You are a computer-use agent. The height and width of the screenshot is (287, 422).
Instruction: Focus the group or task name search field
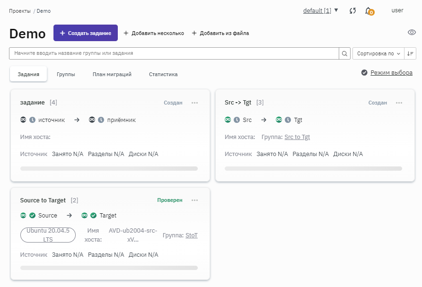tap(174, 53)
